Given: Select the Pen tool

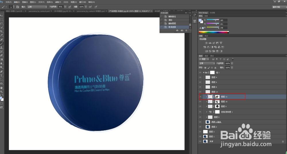Looking at the screenshot, I should coord(1,72).
